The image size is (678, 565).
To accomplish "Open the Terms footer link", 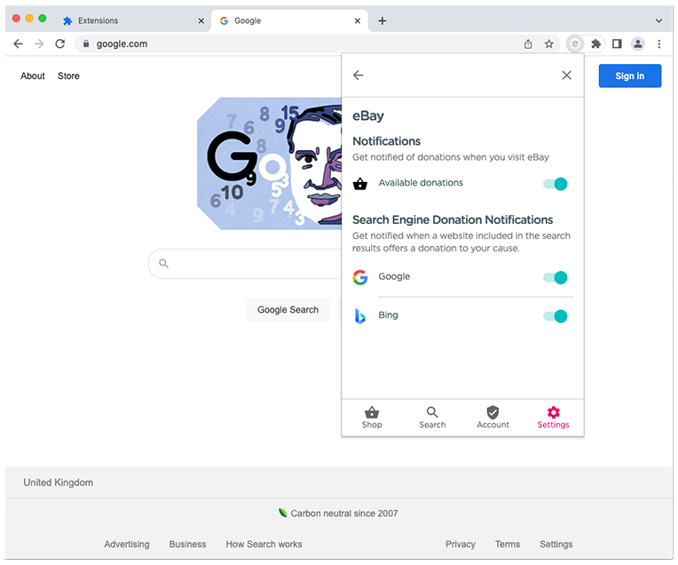I will 508,545.
